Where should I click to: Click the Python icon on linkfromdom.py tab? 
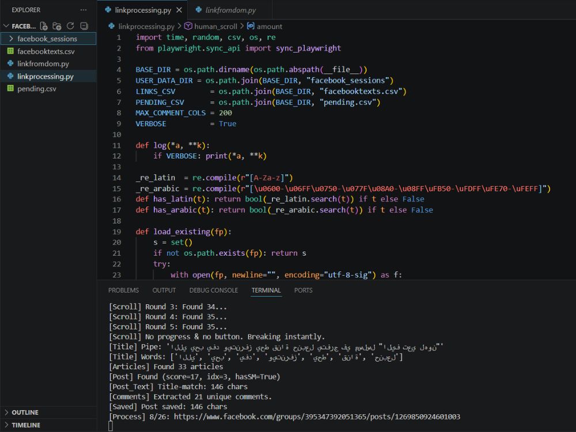tap(198, 10)
